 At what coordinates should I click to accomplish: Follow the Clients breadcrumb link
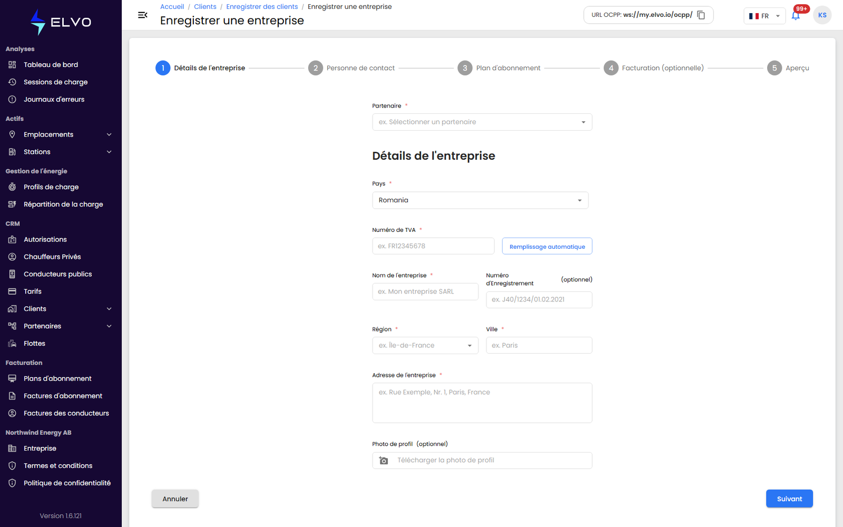coord(205,7)
